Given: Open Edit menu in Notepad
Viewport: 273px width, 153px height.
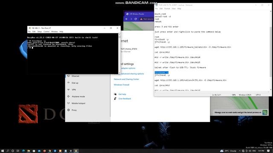Looking at the screenshot, I should 161,8.
